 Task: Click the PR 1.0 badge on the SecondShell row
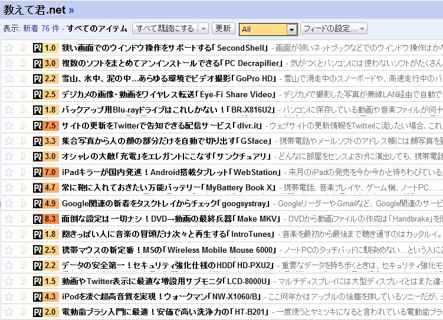pyautogui.click(x=46, y=48)
